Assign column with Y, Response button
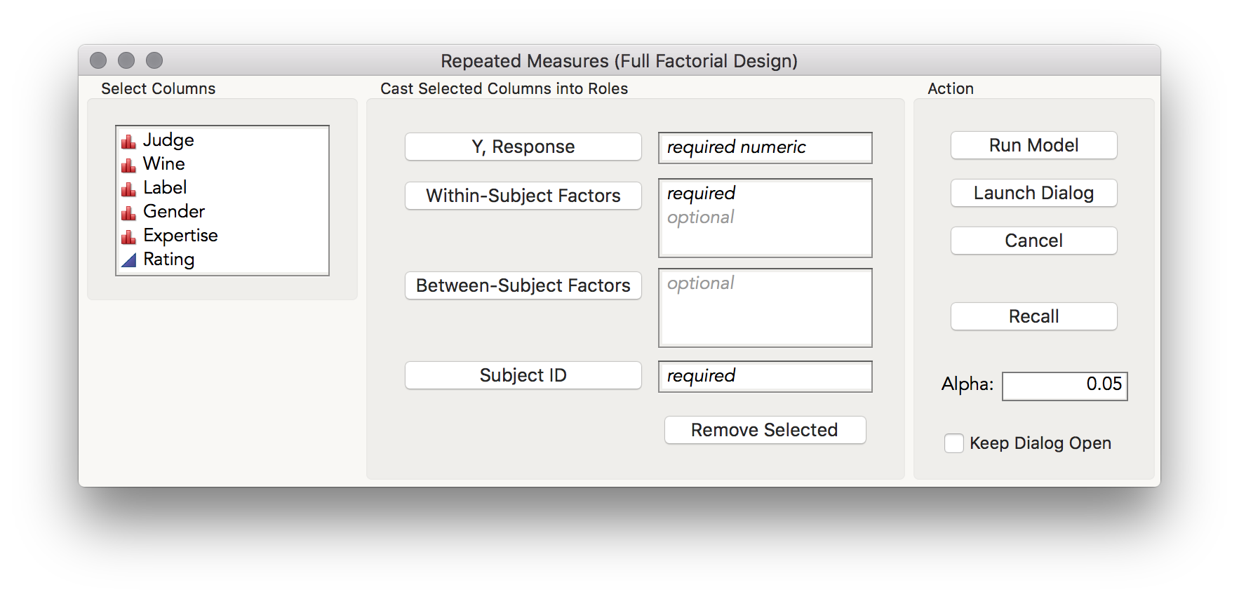 pyautogui.click(x=523, y=147)
